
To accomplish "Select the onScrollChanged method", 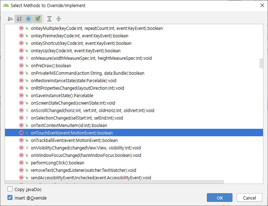I will [134, 111].
